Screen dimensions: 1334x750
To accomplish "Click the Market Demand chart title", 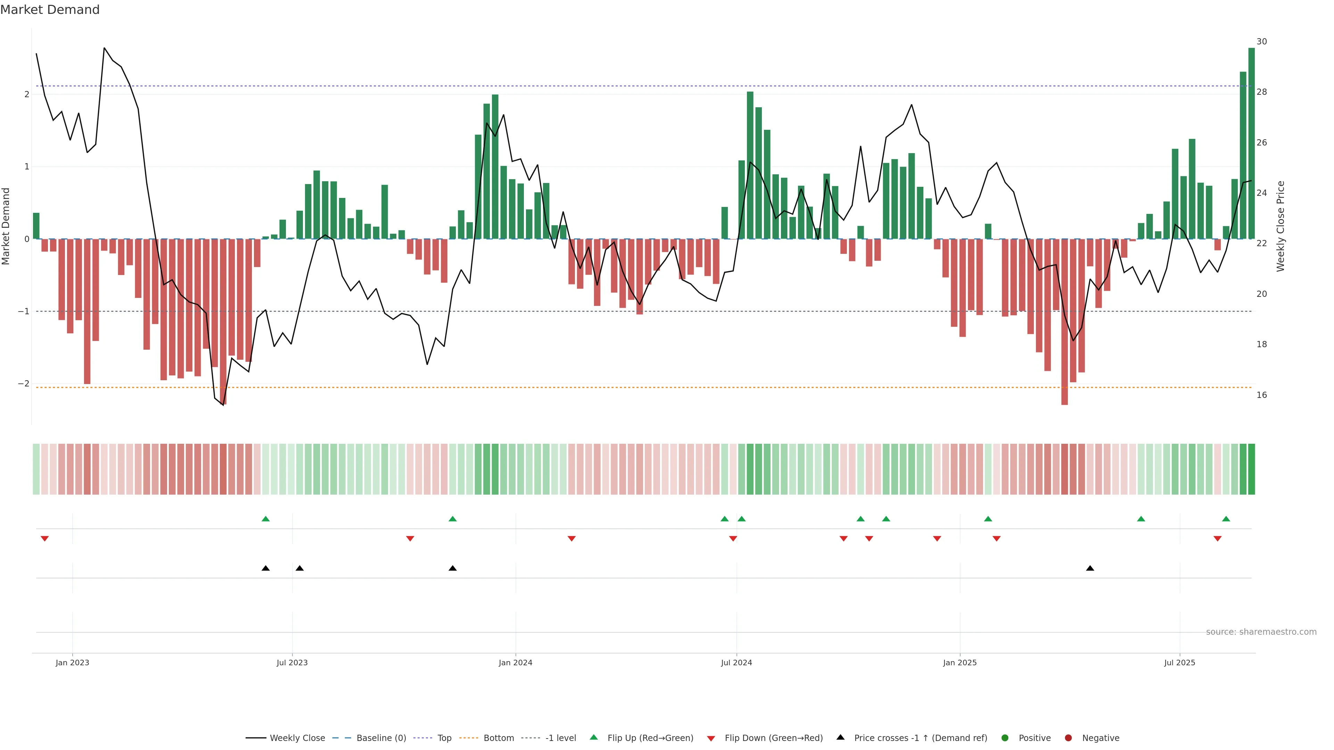I will (50, 10).
